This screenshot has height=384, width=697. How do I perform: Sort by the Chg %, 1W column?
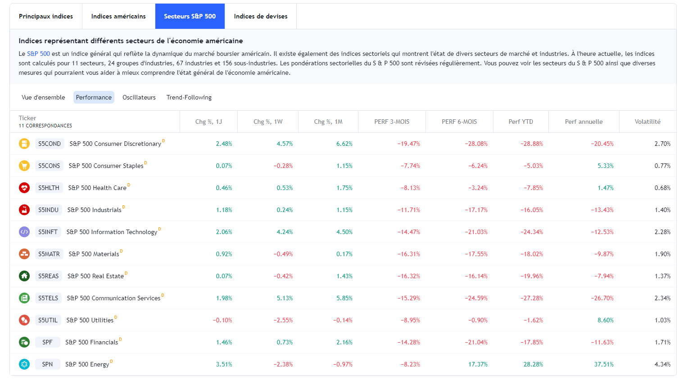(268, 122)
